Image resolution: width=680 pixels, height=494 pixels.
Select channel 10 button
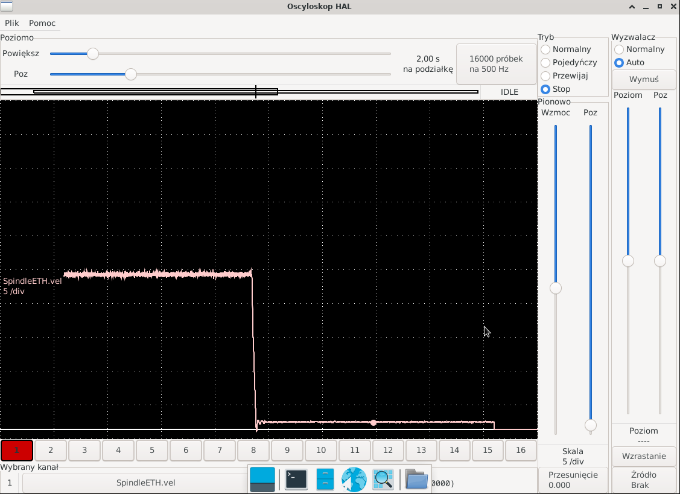click(x=321, y=450)
